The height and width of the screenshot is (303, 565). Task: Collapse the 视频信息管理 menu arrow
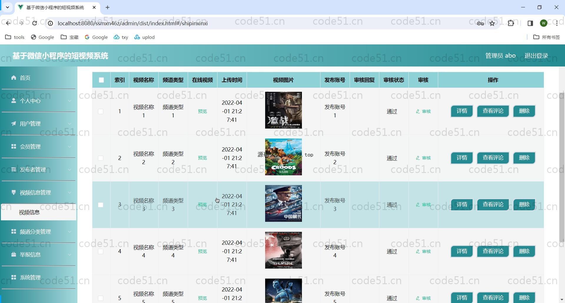[x=69, y=193]
